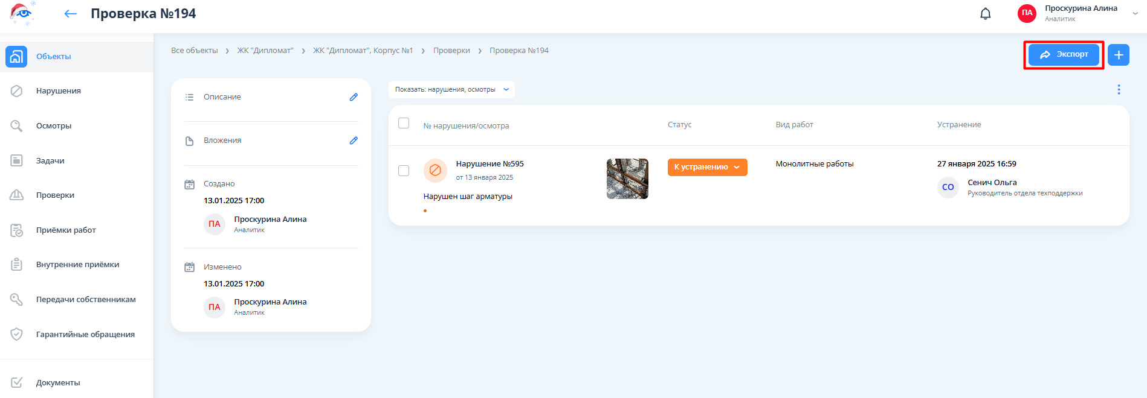Open the К устранению status dropdown
Image resolution: width=1147 pixels, height=398 pixels.
[707, 167]
